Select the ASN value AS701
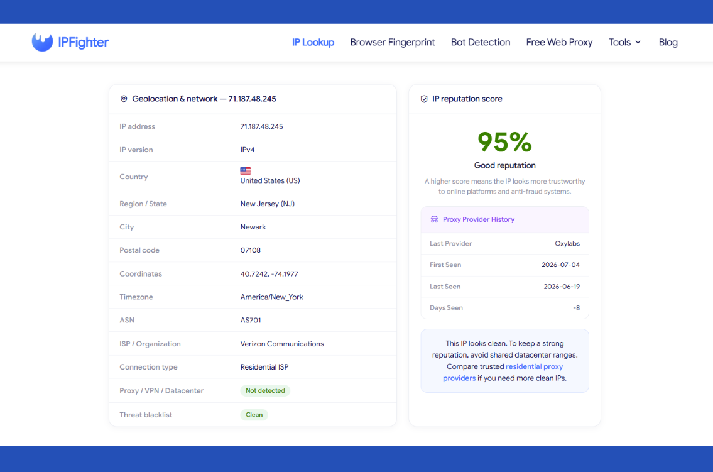This screenshot has width=713, height=472. pos(251,320)
